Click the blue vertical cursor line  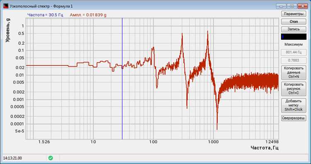coord(122,79)
